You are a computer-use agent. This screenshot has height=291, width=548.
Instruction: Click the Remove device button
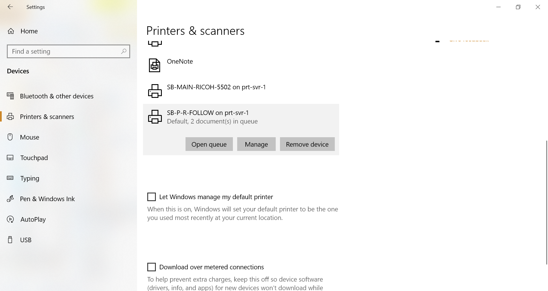[307, 144]
